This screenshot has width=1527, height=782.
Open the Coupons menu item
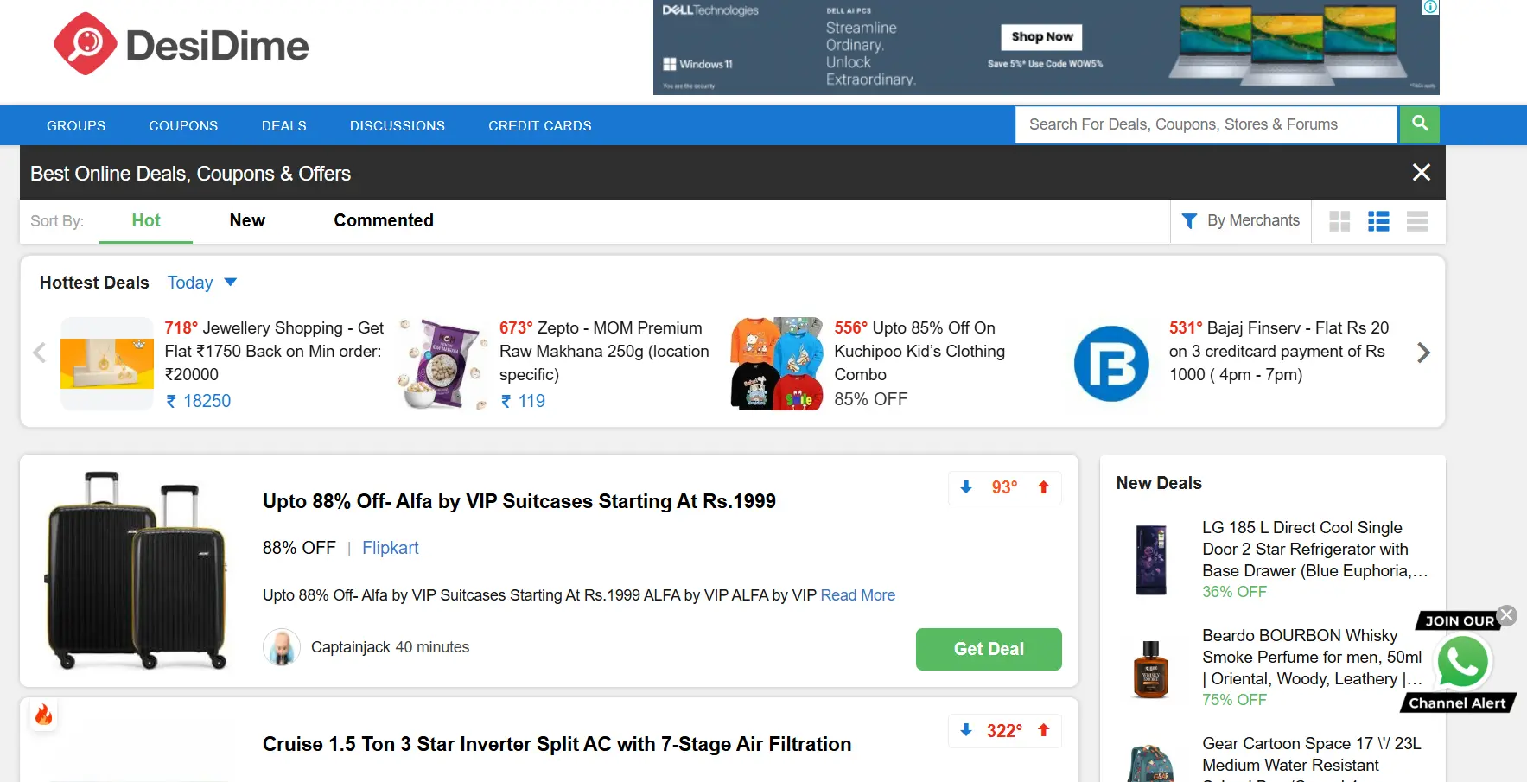click(x=183, y=126)
